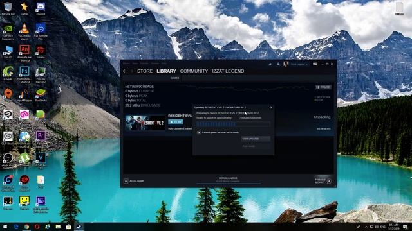The image size is (412, 231).
Task: Open the COMMUNITY section in Steam
Action: 194,71
